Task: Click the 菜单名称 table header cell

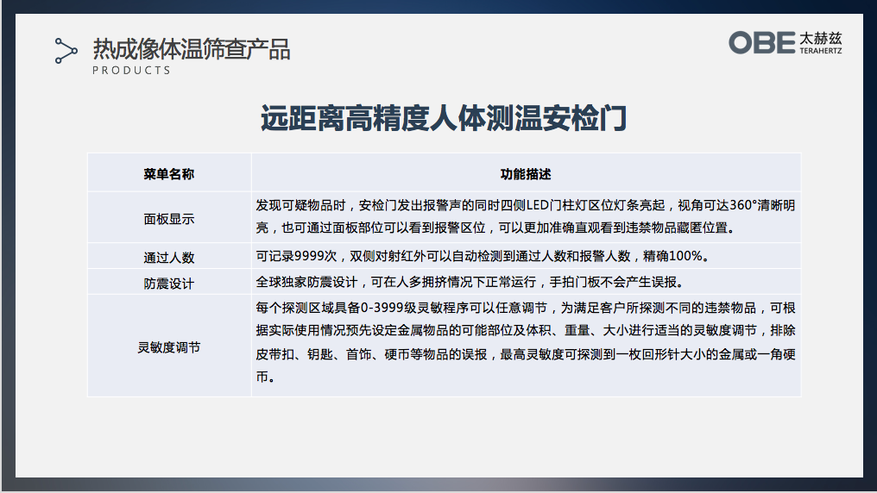Action: point(169,173)
